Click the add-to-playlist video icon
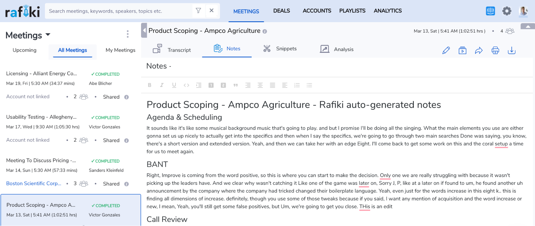Image resolution: width=535 pixels, height=226 pixels. point(462,50)
